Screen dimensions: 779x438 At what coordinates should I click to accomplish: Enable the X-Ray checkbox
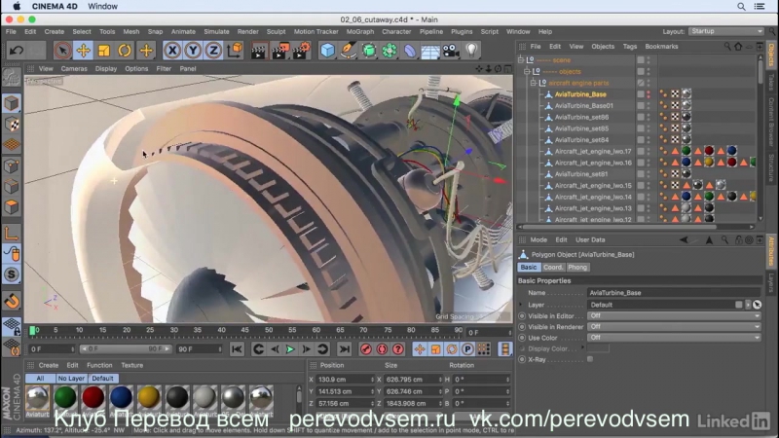point(590,359)
